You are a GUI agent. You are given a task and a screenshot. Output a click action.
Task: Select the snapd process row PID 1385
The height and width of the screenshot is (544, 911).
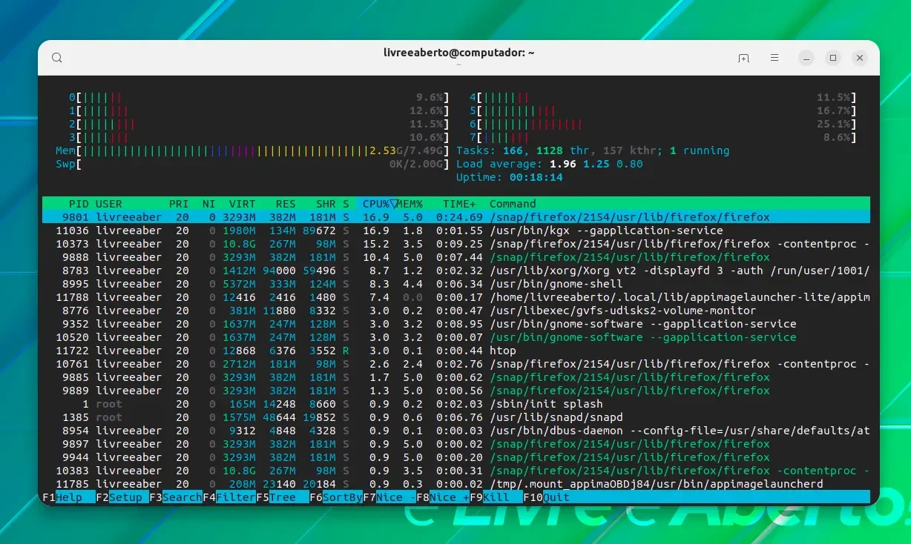pos(456,417)
